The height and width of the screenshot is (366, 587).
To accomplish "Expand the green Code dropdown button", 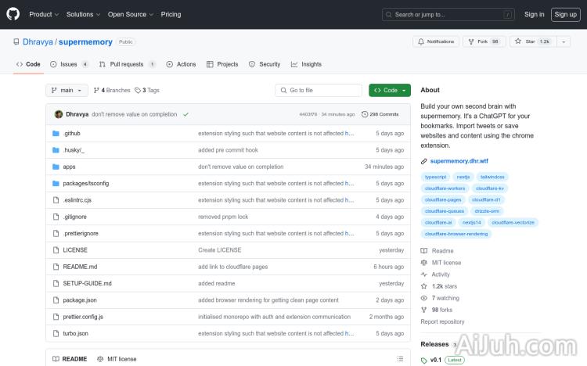I will tap(390, 91).
